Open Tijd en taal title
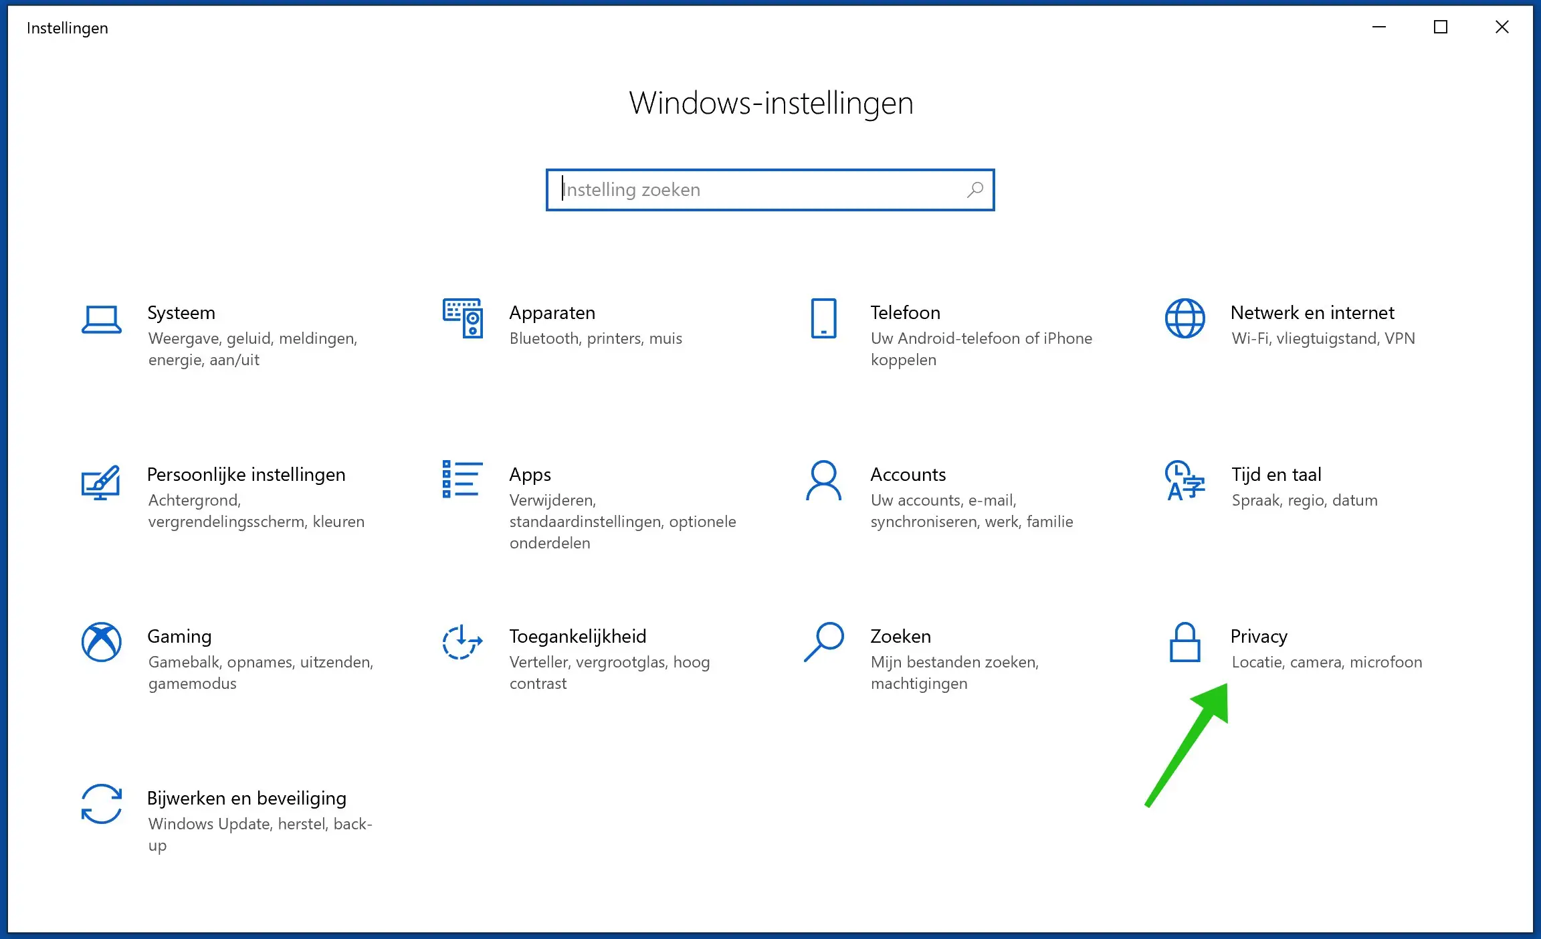Viewport: 1541px width, 939px height. (1276, 474)
